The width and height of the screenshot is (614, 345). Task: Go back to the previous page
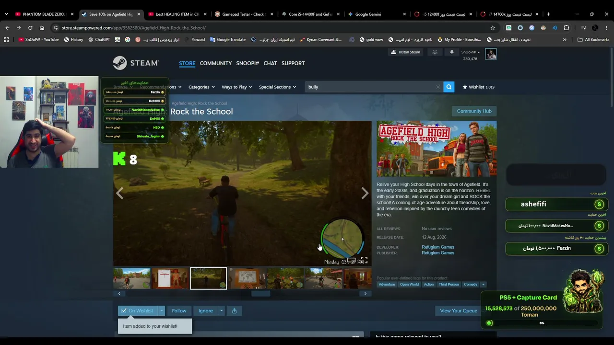pos(7,28)
